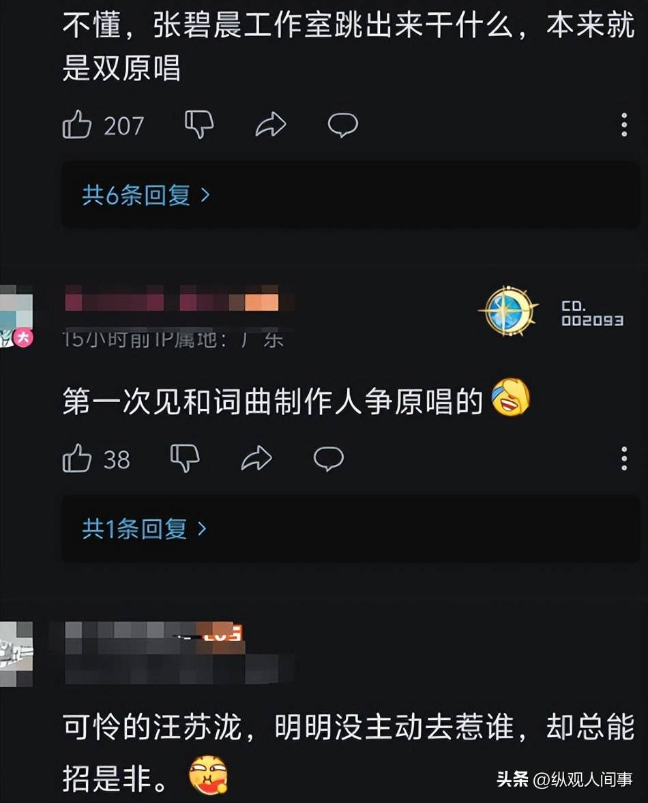This screenshot has width=648, height=803.
Task: Like the comment with 207 likes
Action: (77, 125)
